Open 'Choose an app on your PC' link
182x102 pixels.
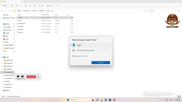pos(80,56)
